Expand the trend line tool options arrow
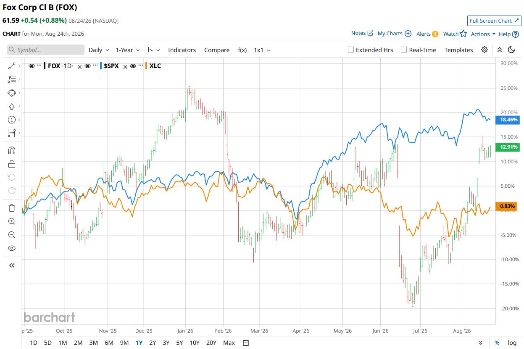 coord(20,66)
